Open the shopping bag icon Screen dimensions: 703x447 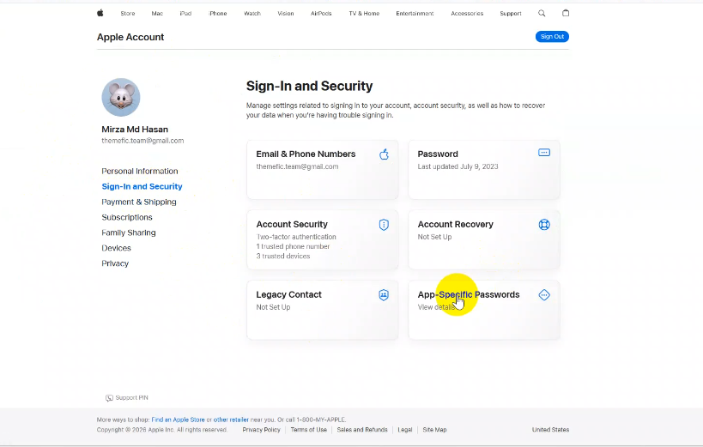point(566,14)
